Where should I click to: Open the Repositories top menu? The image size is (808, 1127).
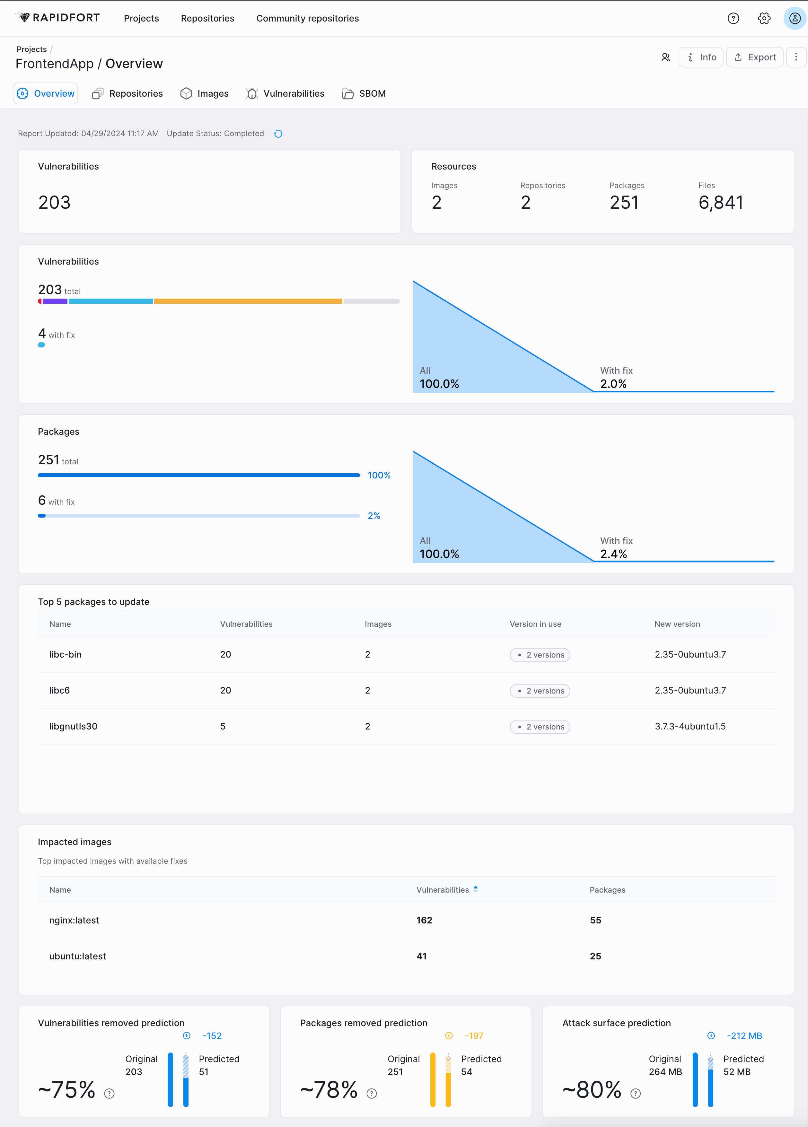[208, 18]
